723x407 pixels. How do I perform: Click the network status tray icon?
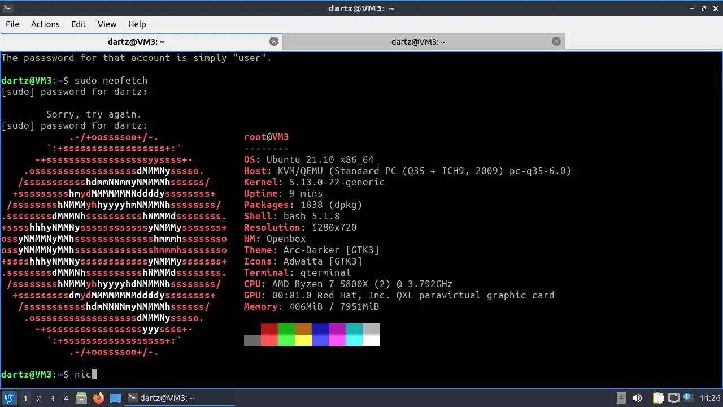coord(673,398)
